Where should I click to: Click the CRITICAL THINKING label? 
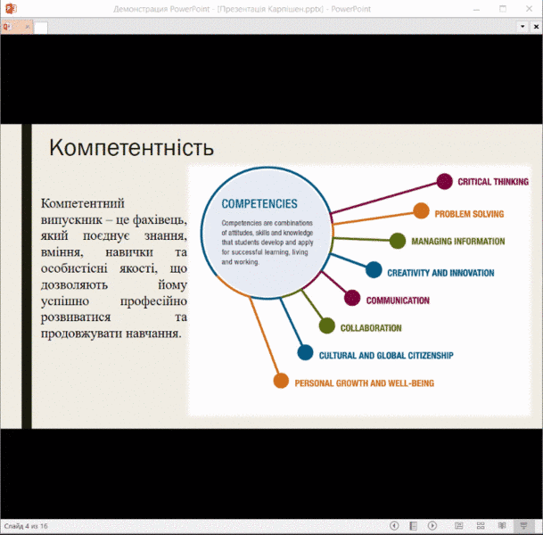[492, 182]
